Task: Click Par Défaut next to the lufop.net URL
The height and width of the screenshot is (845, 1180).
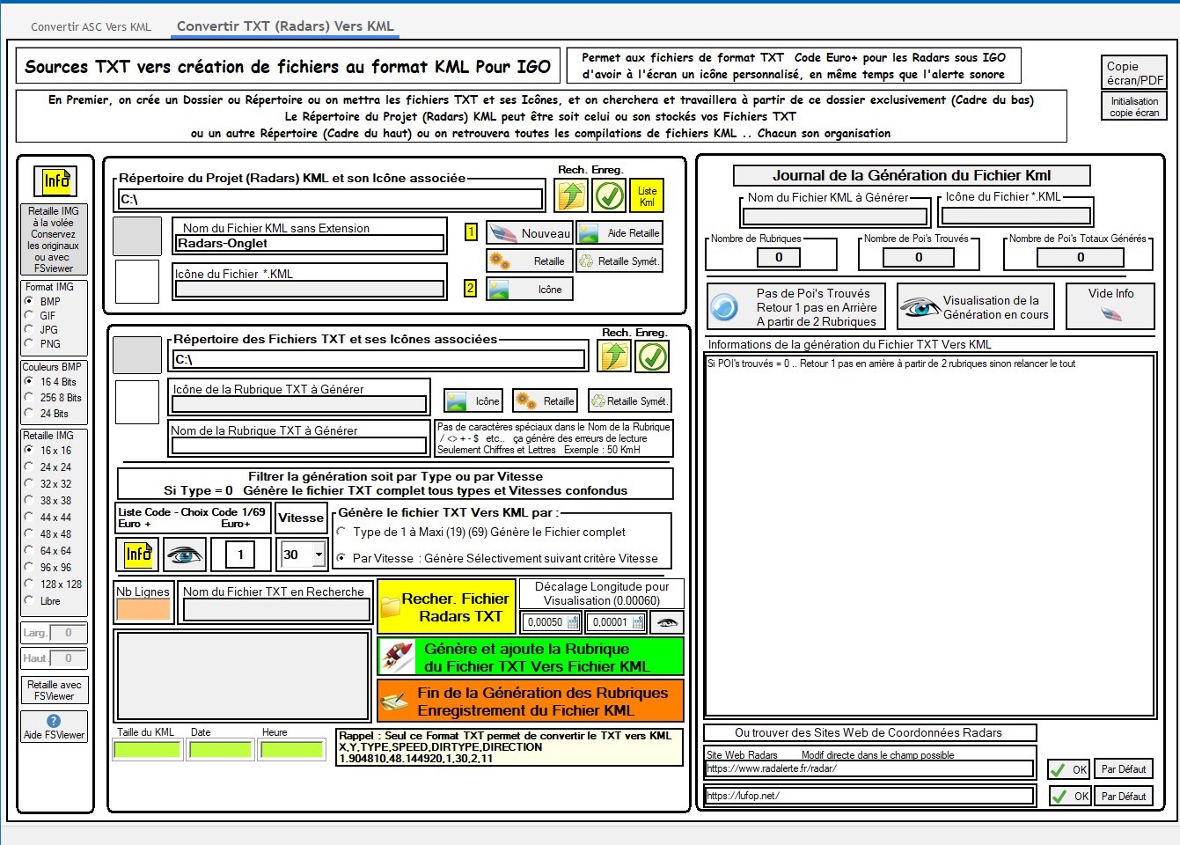Action: (x=1124, y=796)
